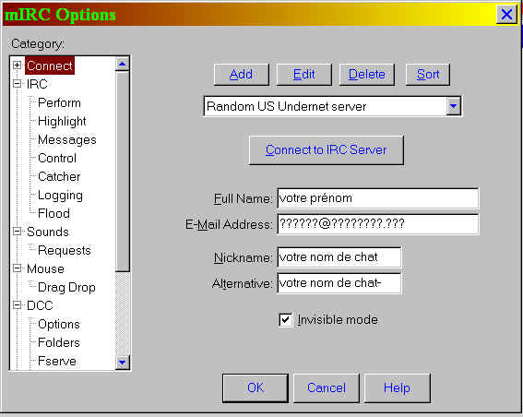
Task: Open the Catcher settings page
Action: (x=59, y=176)
